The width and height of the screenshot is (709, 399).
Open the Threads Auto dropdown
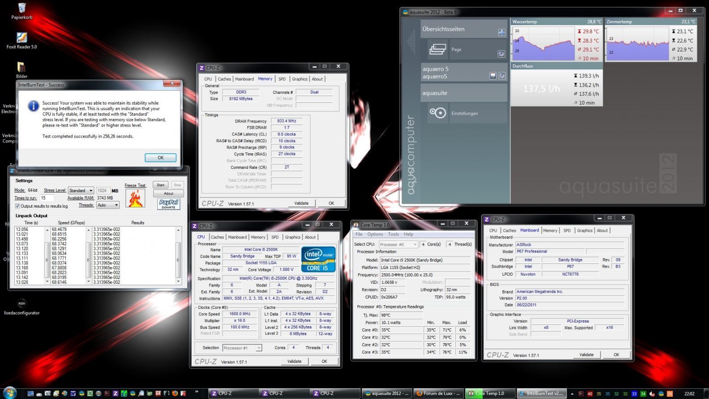108,205
